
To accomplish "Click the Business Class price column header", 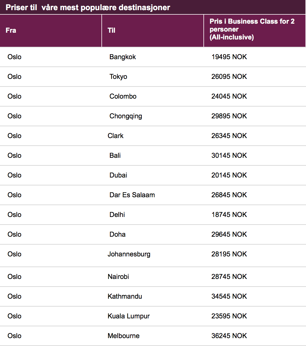I will click(252, 29).
